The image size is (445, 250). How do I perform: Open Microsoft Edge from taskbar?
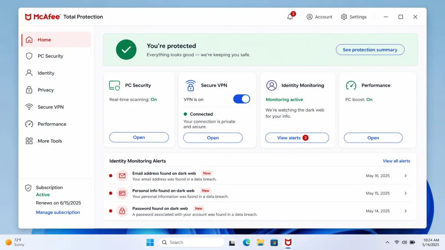247,243
